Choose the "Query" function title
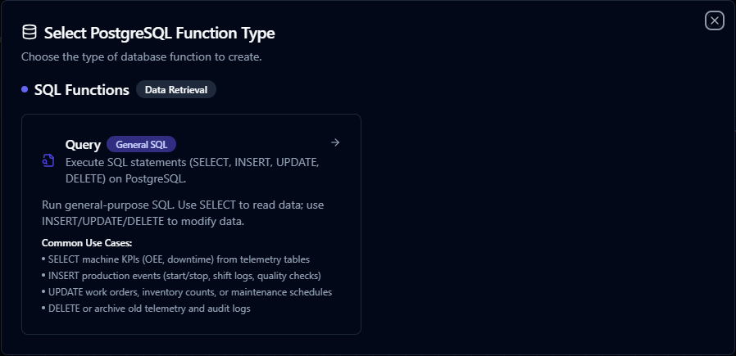The image size is (736, 356). (83, 145)
